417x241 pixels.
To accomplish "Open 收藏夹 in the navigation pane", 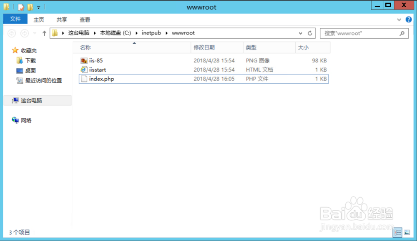I will [29, 50].
